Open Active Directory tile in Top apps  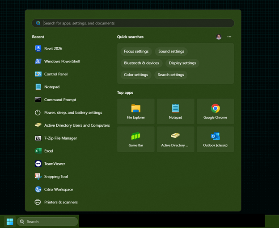[175, 139]
